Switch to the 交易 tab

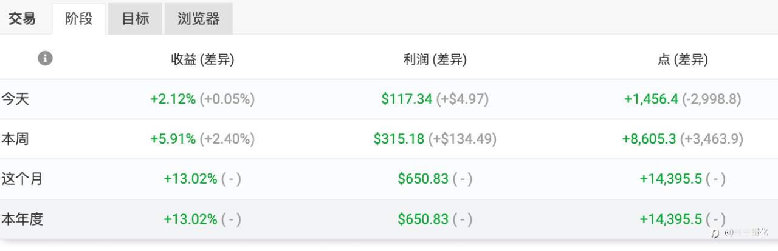tap(22, 19)
